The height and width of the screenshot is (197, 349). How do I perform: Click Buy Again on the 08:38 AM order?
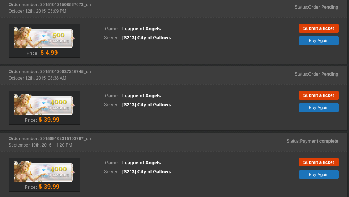(319, 108)
